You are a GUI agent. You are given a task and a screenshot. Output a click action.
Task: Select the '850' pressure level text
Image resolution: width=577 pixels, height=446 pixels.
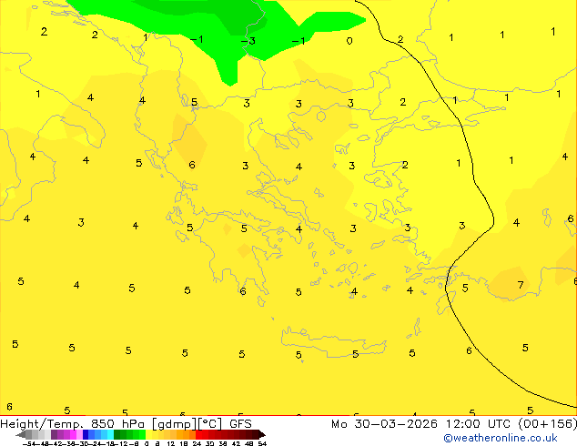[103, 424]
